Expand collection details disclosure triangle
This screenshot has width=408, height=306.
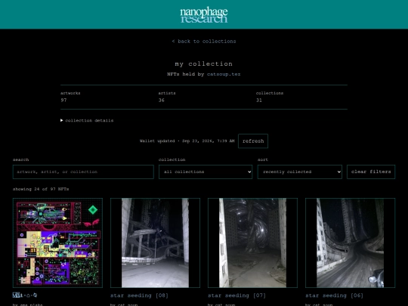coord(62,120)
